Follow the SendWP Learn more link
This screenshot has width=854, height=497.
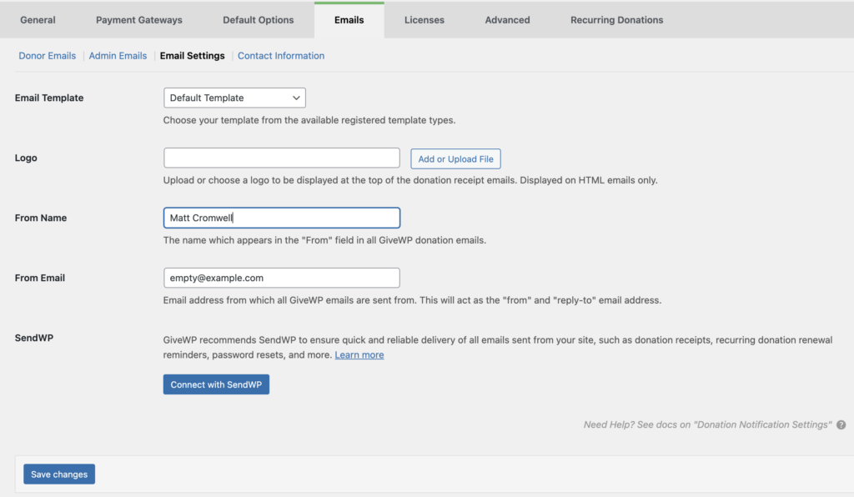(x=359, y=355)
